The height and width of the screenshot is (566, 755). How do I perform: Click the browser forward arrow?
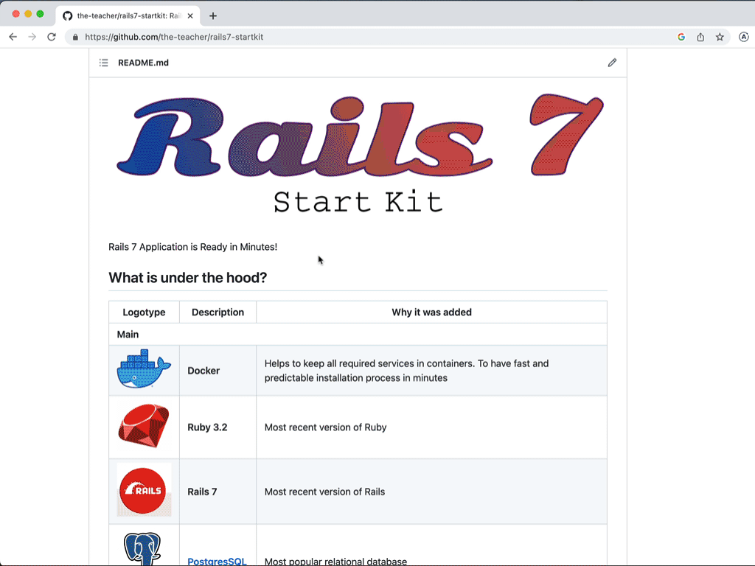(32, 37)
